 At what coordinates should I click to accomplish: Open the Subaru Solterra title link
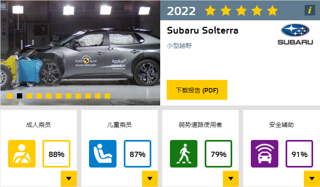click(x=202, y=30)
